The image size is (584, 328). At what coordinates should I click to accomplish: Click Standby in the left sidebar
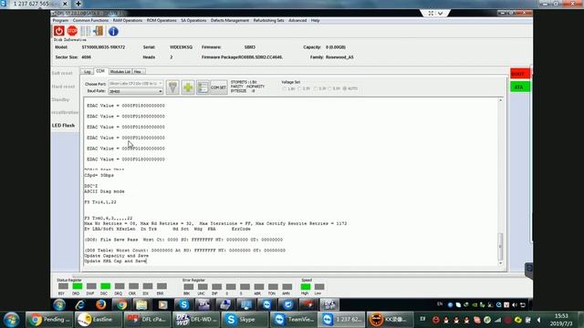[x=61, y=99]
